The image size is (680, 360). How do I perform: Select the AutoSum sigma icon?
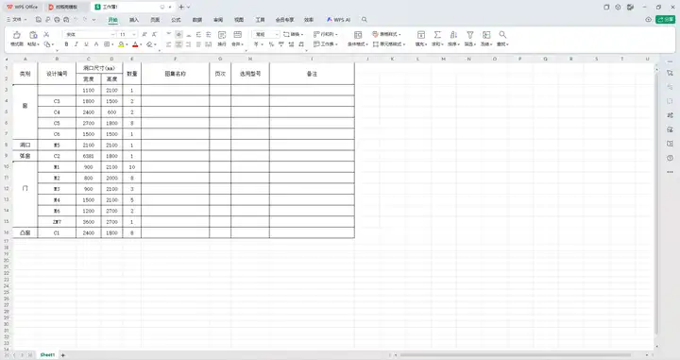(437, 35)
